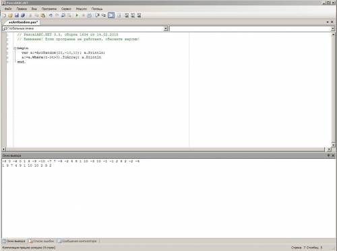337x251 pixels.
Task: Click the Run program green arrow icon
Action: (x=77, y=15)
